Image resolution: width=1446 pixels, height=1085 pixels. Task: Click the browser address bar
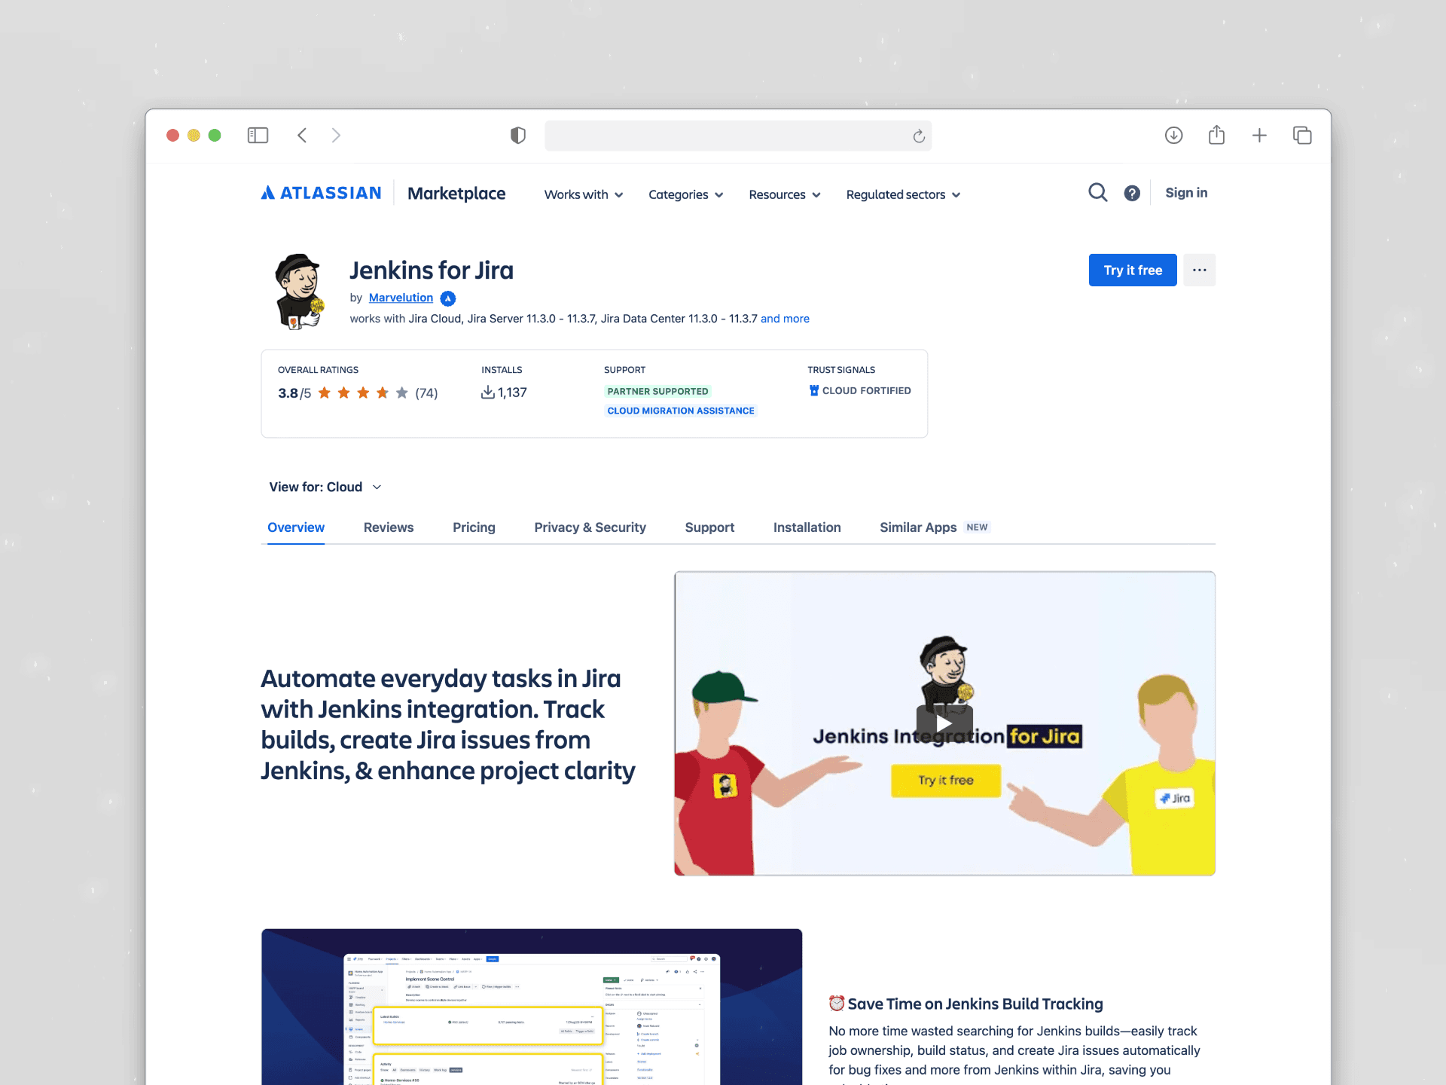tap(738, 136)
